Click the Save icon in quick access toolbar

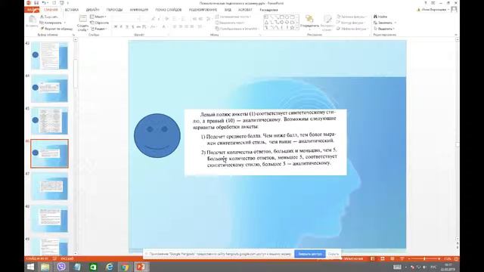point(36,3)
